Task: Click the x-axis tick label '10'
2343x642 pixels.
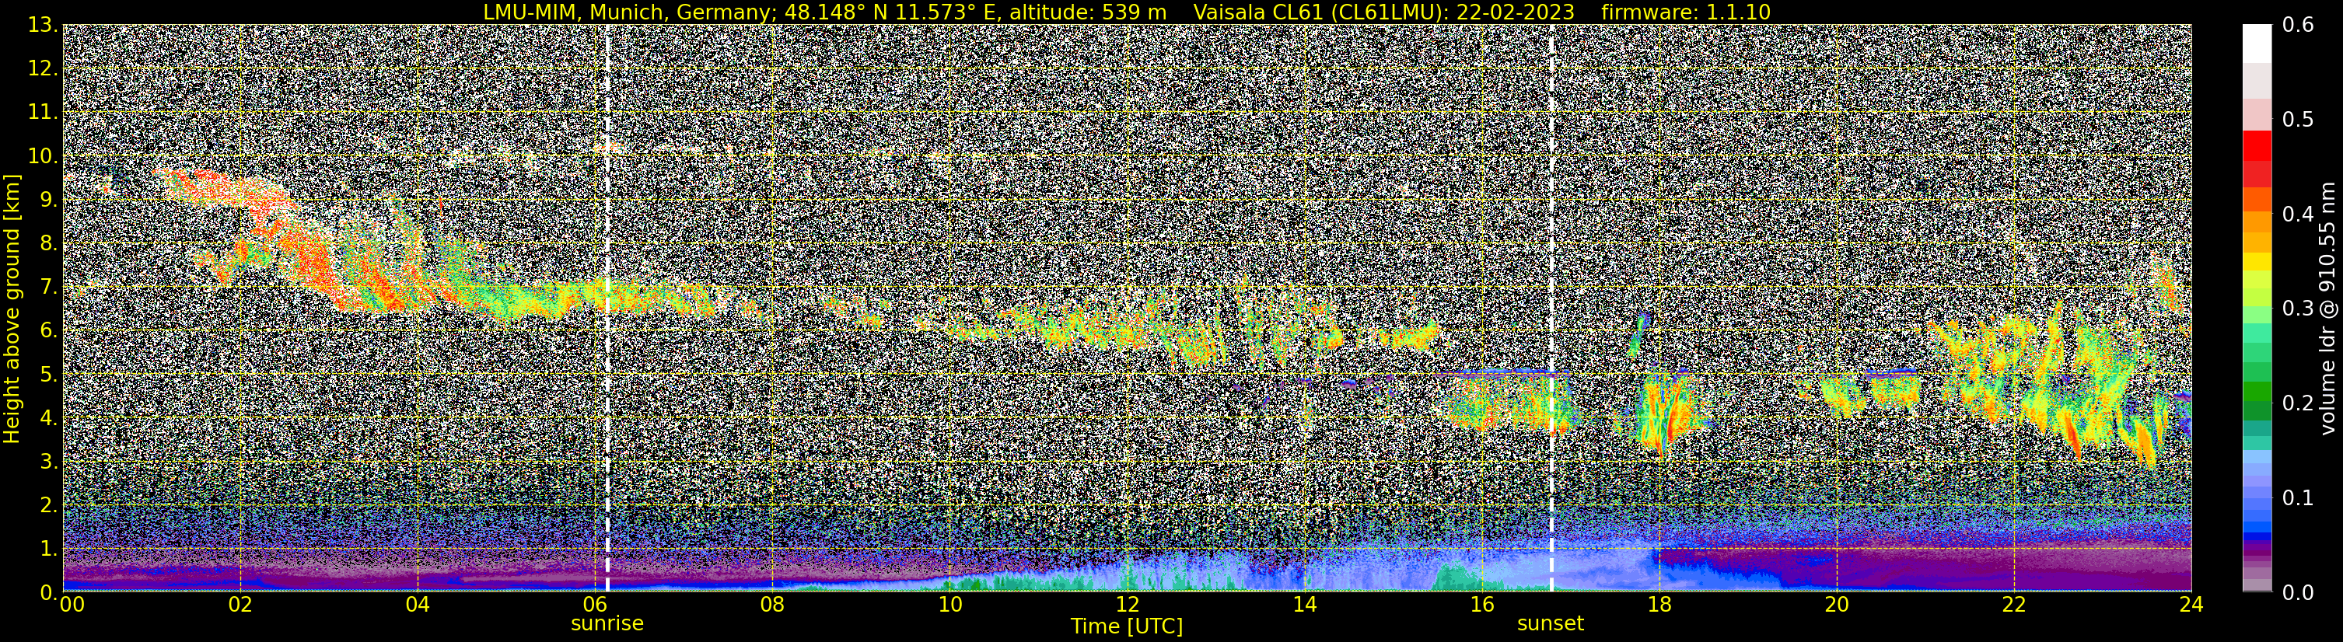Action: 949,605
